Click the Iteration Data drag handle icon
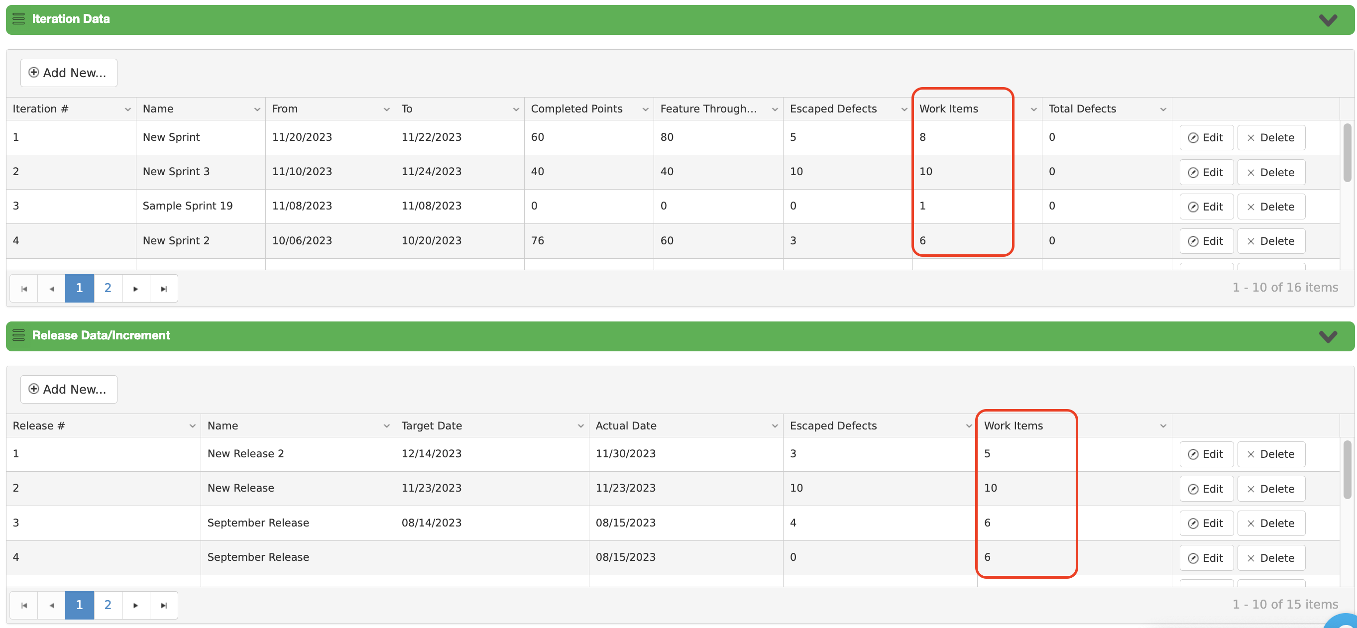This screenshot has width=1357, height=628. 18,19
